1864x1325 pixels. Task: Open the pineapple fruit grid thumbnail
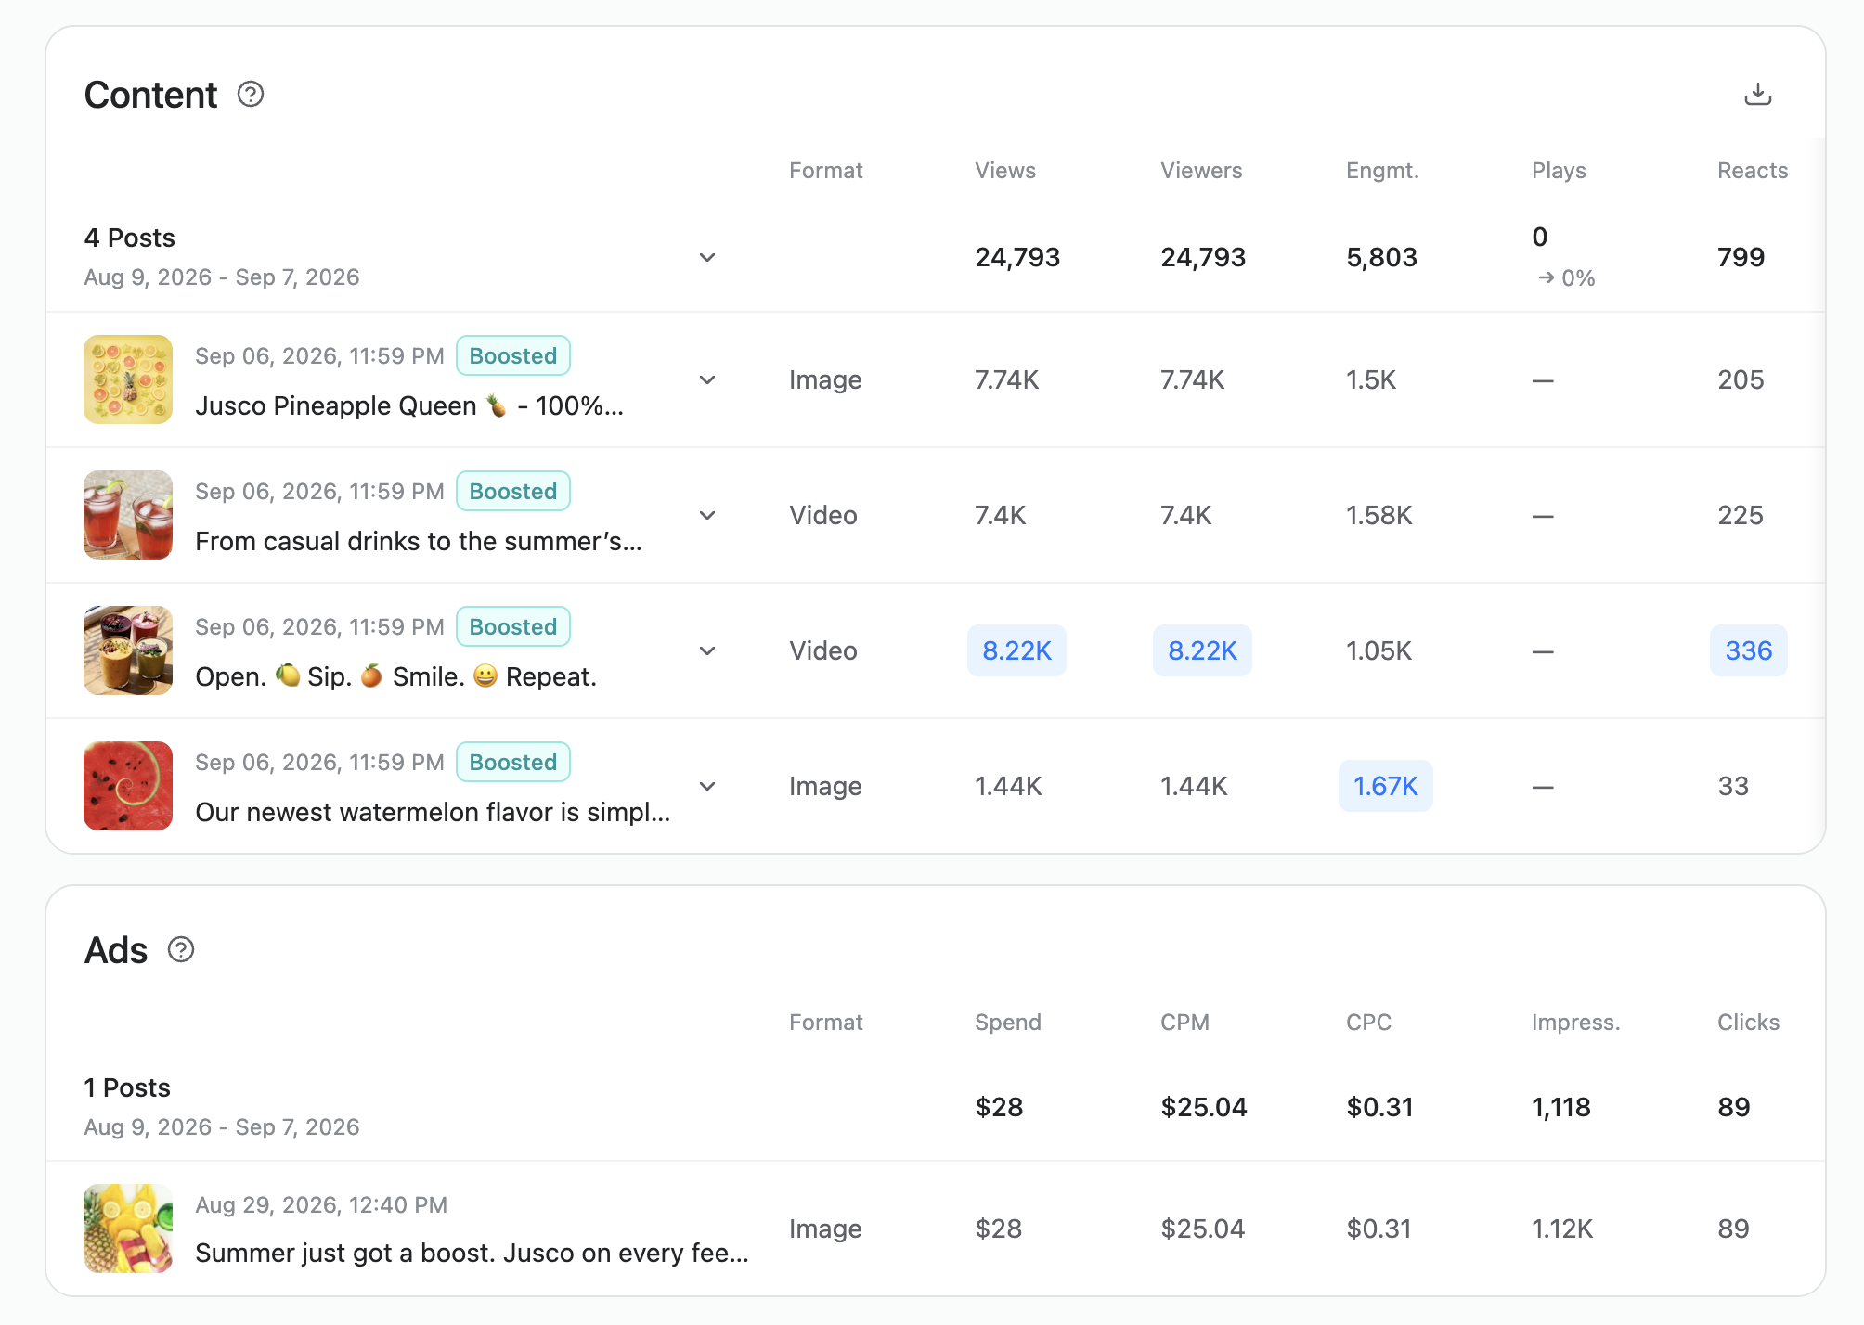128,379
